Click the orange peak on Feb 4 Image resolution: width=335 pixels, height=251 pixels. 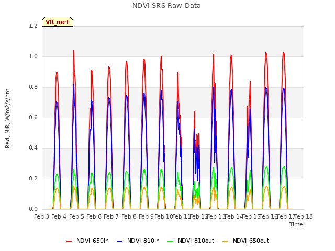(57, 188)
